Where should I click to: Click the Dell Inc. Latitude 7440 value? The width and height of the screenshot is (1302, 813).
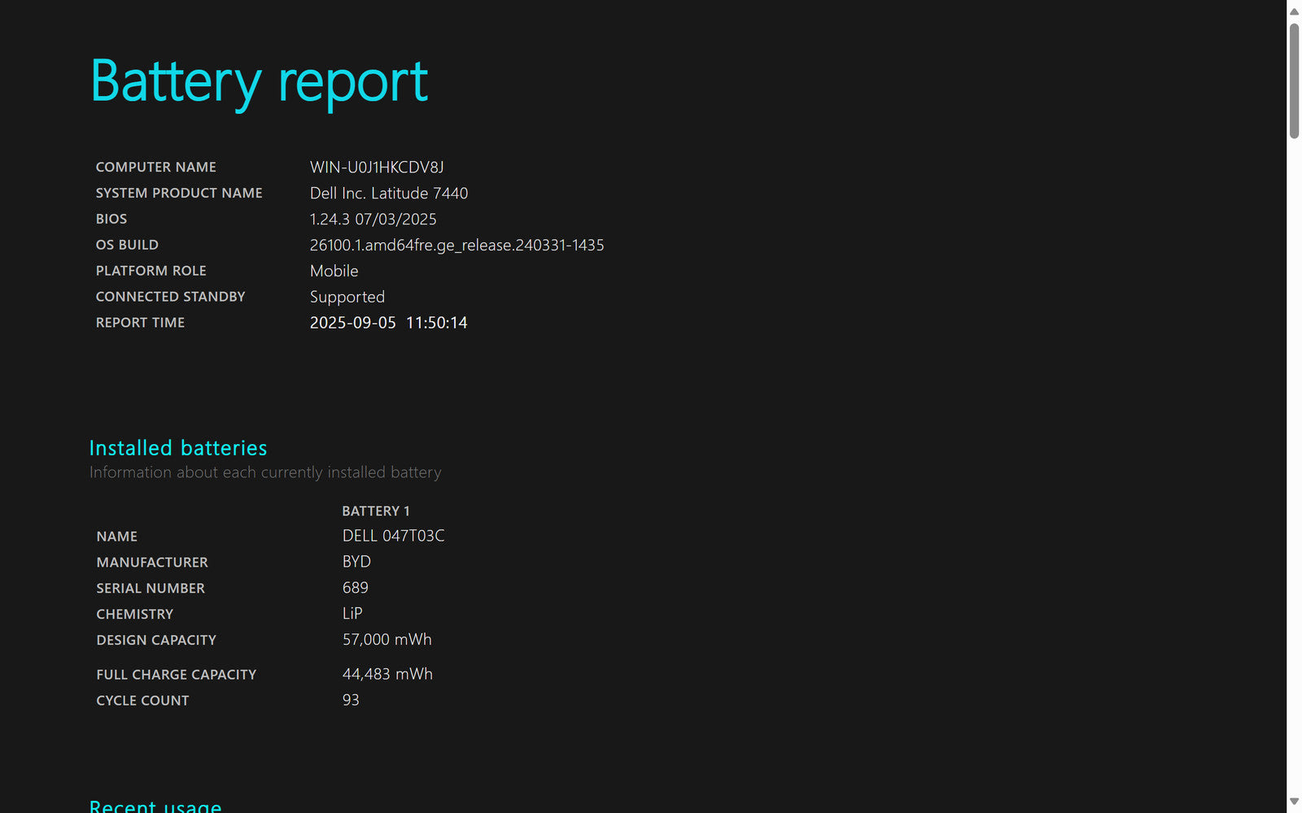(389, 193)
